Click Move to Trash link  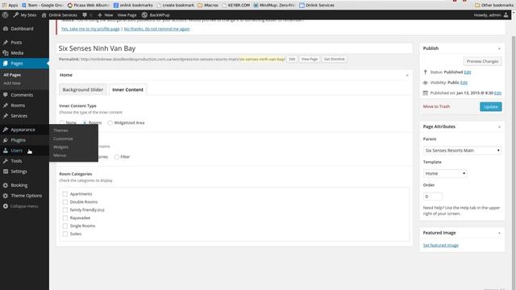tap(436, 106)
